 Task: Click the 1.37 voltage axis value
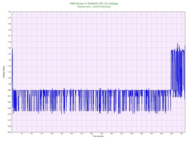[9, 36]
